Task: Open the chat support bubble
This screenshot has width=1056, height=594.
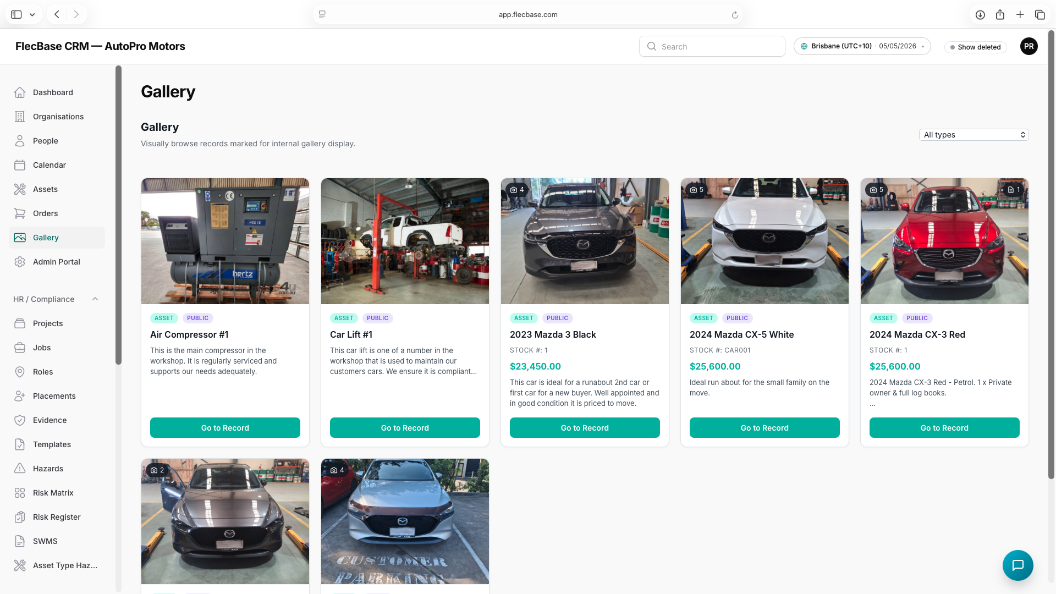Action: [1018, 565]
